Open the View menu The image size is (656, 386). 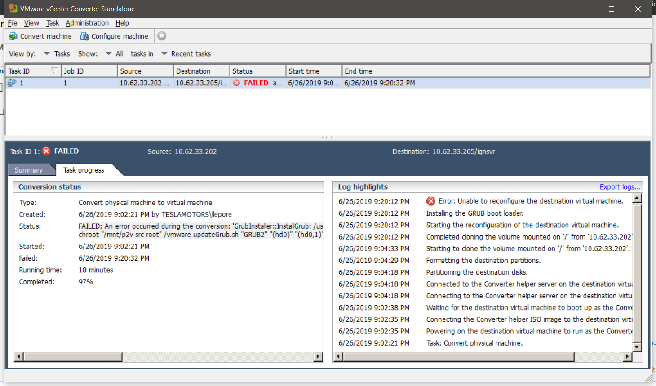tap(31, 23)
